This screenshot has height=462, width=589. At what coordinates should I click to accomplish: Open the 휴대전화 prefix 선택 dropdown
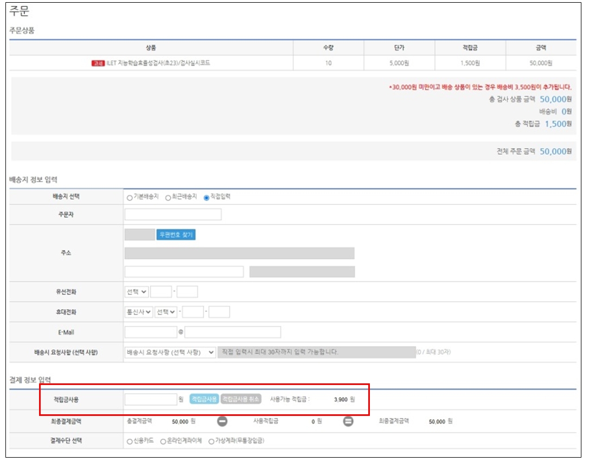(x=165, y=312)
